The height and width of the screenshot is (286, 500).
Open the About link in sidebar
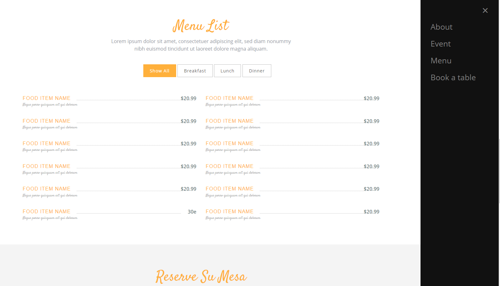441,27
